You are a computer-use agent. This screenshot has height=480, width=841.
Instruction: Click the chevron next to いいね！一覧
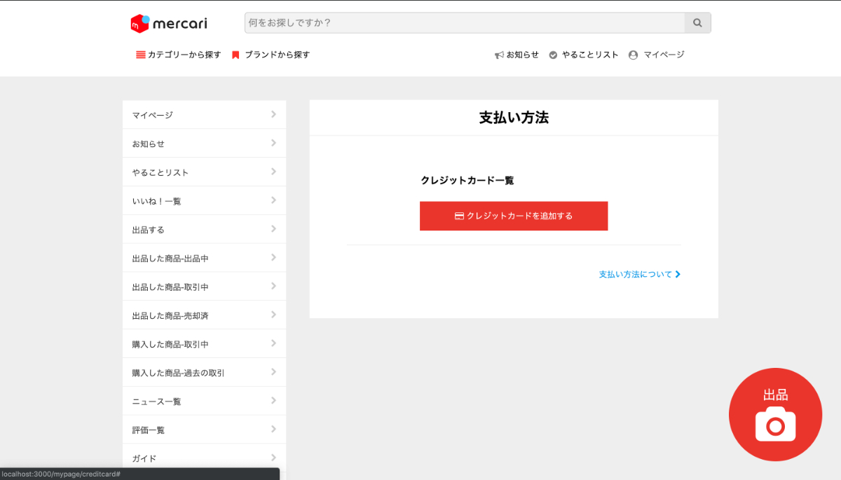(x=273, y=200)
